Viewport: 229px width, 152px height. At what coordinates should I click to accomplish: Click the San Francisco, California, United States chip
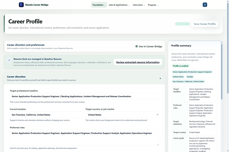pos(188,82)
